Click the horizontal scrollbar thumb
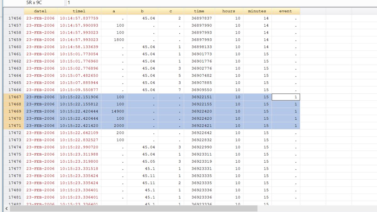 134,209
